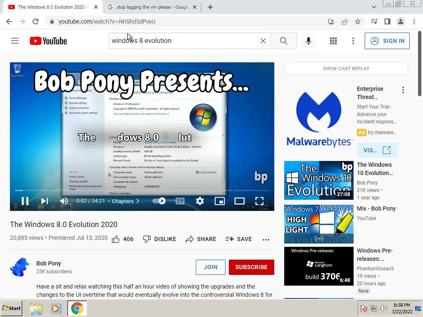The width and height of the screenshot is (423, 317).
Task: Toggle the autoplay switch
Action: 159,201
